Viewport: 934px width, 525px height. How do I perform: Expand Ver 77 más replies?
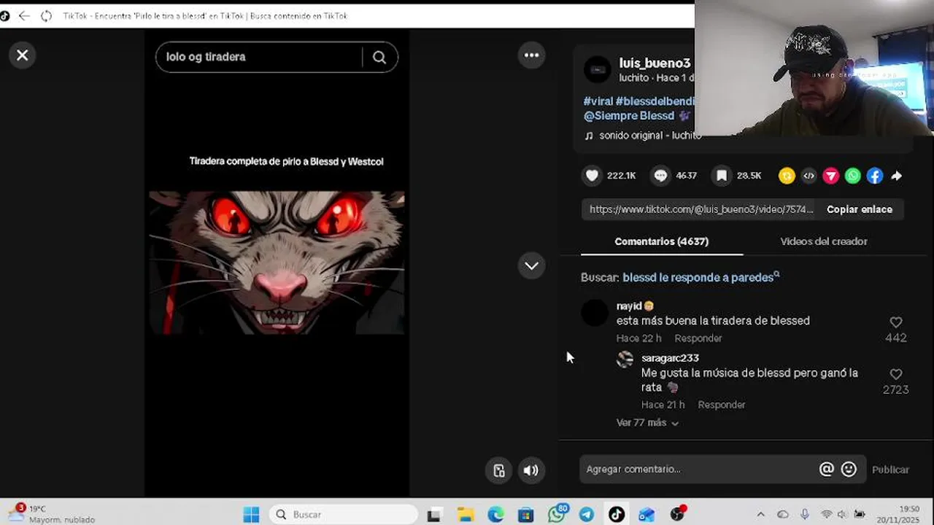coord(647,423)
